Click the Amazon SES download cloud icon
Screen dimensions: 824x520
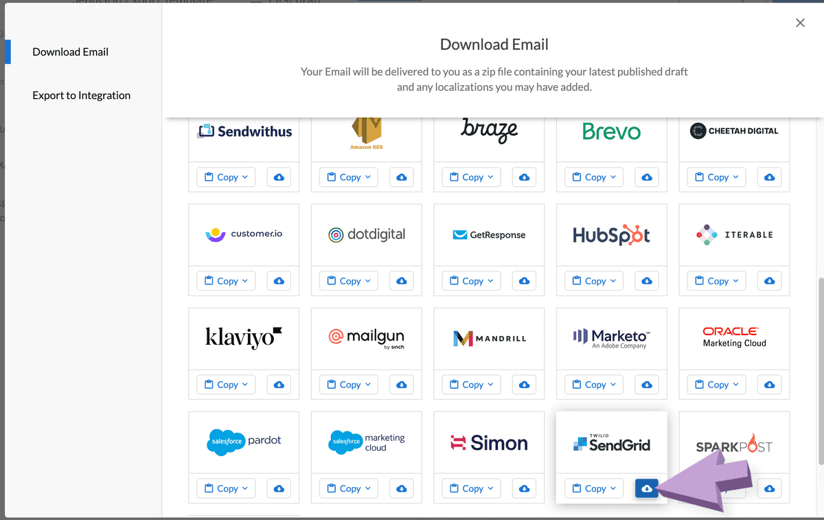click(x=402, y=177)
